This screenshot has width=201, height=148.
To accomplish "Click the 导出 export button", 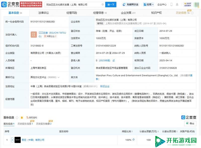I will click(190, 123).
